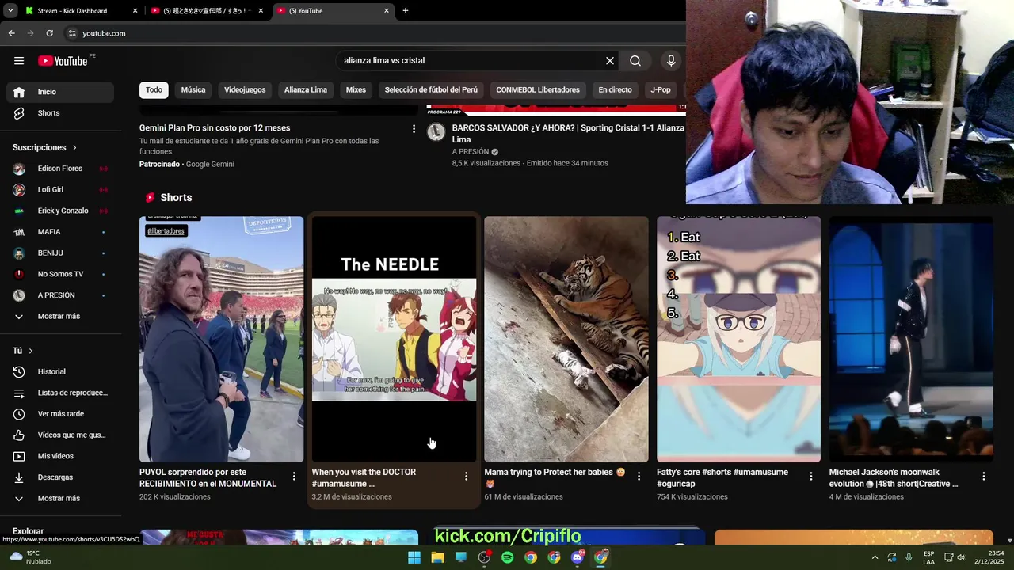Play Michael Jackson moonwalk short thumbnail
The width and height of the screenshot is (1014, 570).
click(911, 339)
